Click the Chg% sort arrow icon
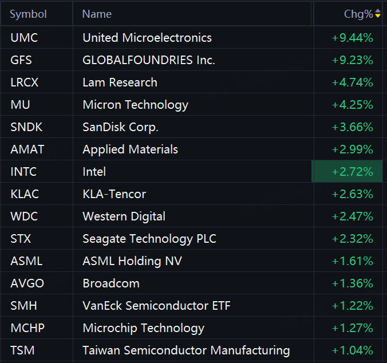 click(378, 14)
